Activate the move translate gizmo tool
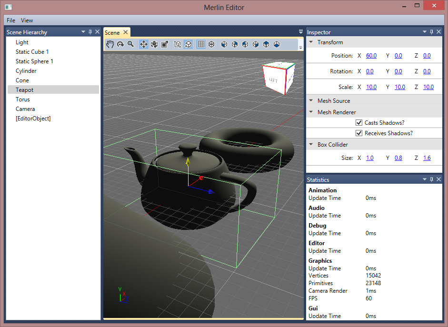 144,44
